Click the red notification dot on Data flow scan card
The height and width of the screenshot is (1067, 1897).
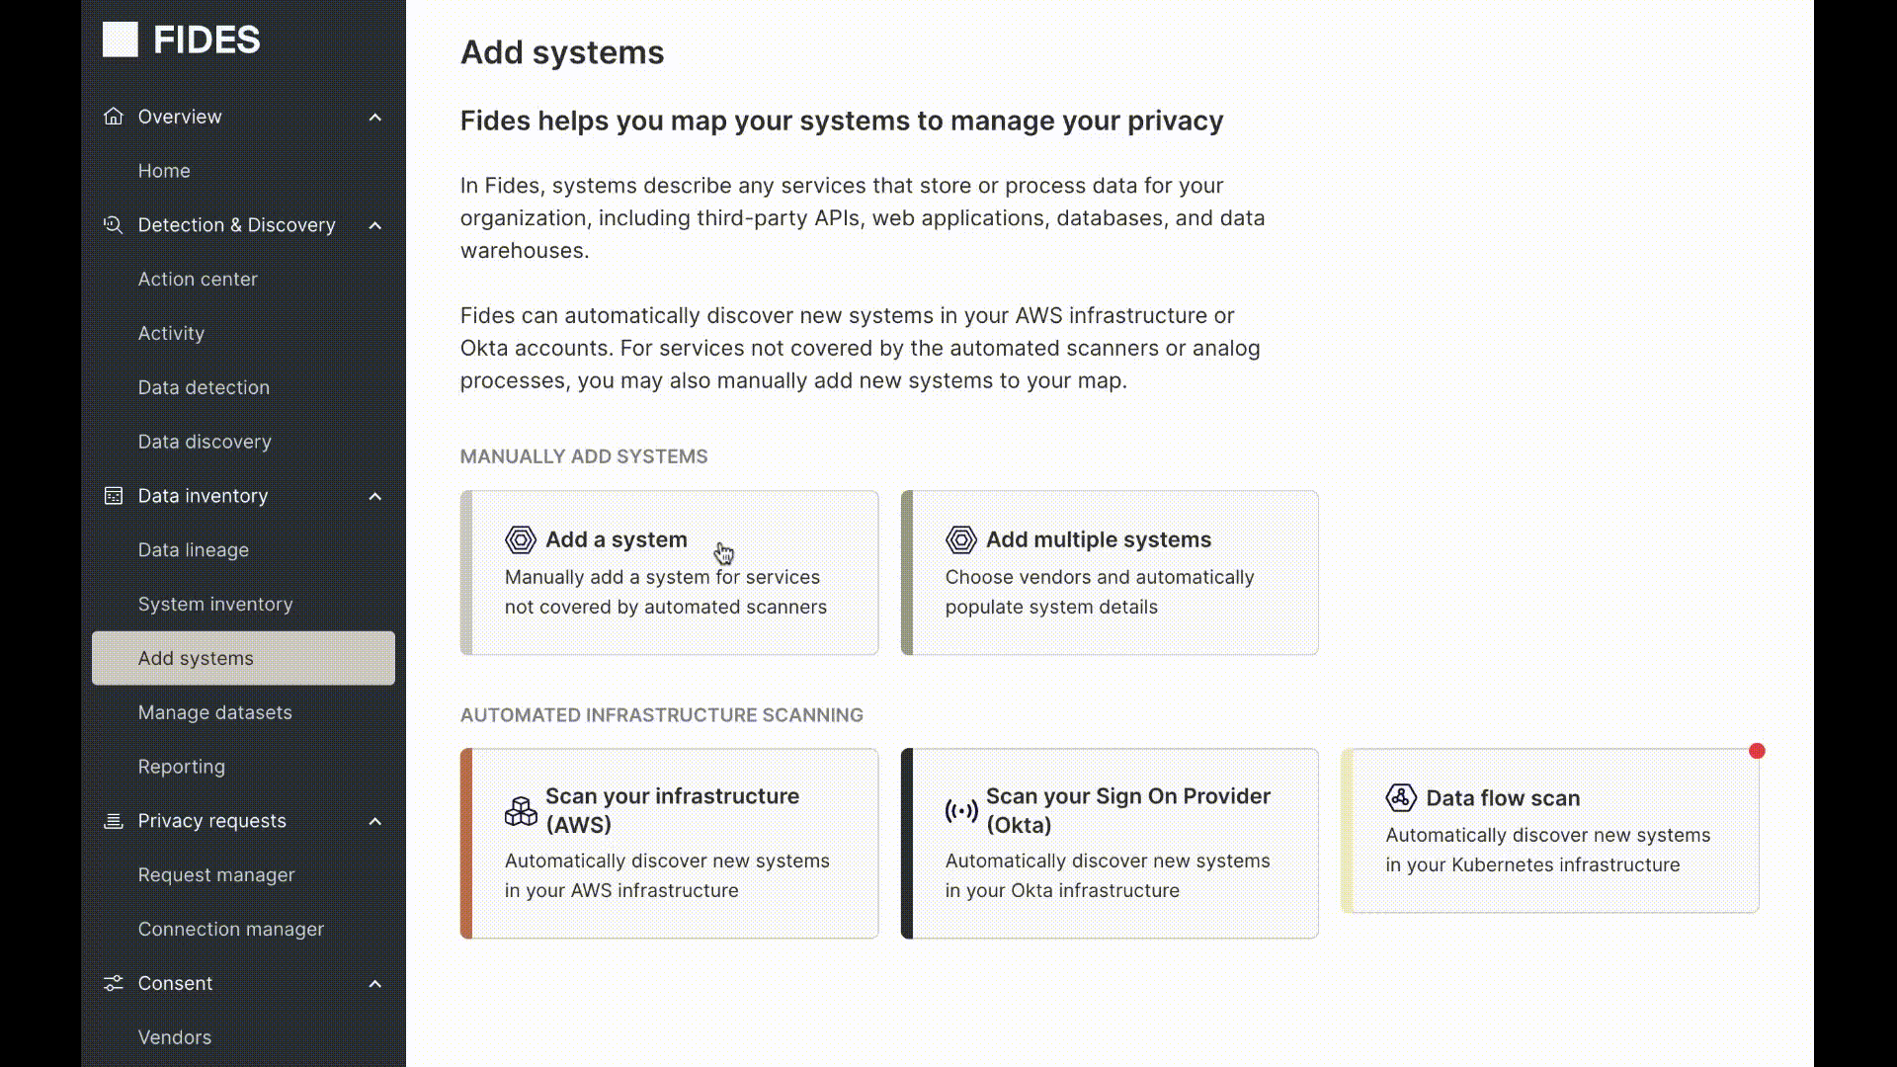pyautogui.click(x=1757, y=751)
